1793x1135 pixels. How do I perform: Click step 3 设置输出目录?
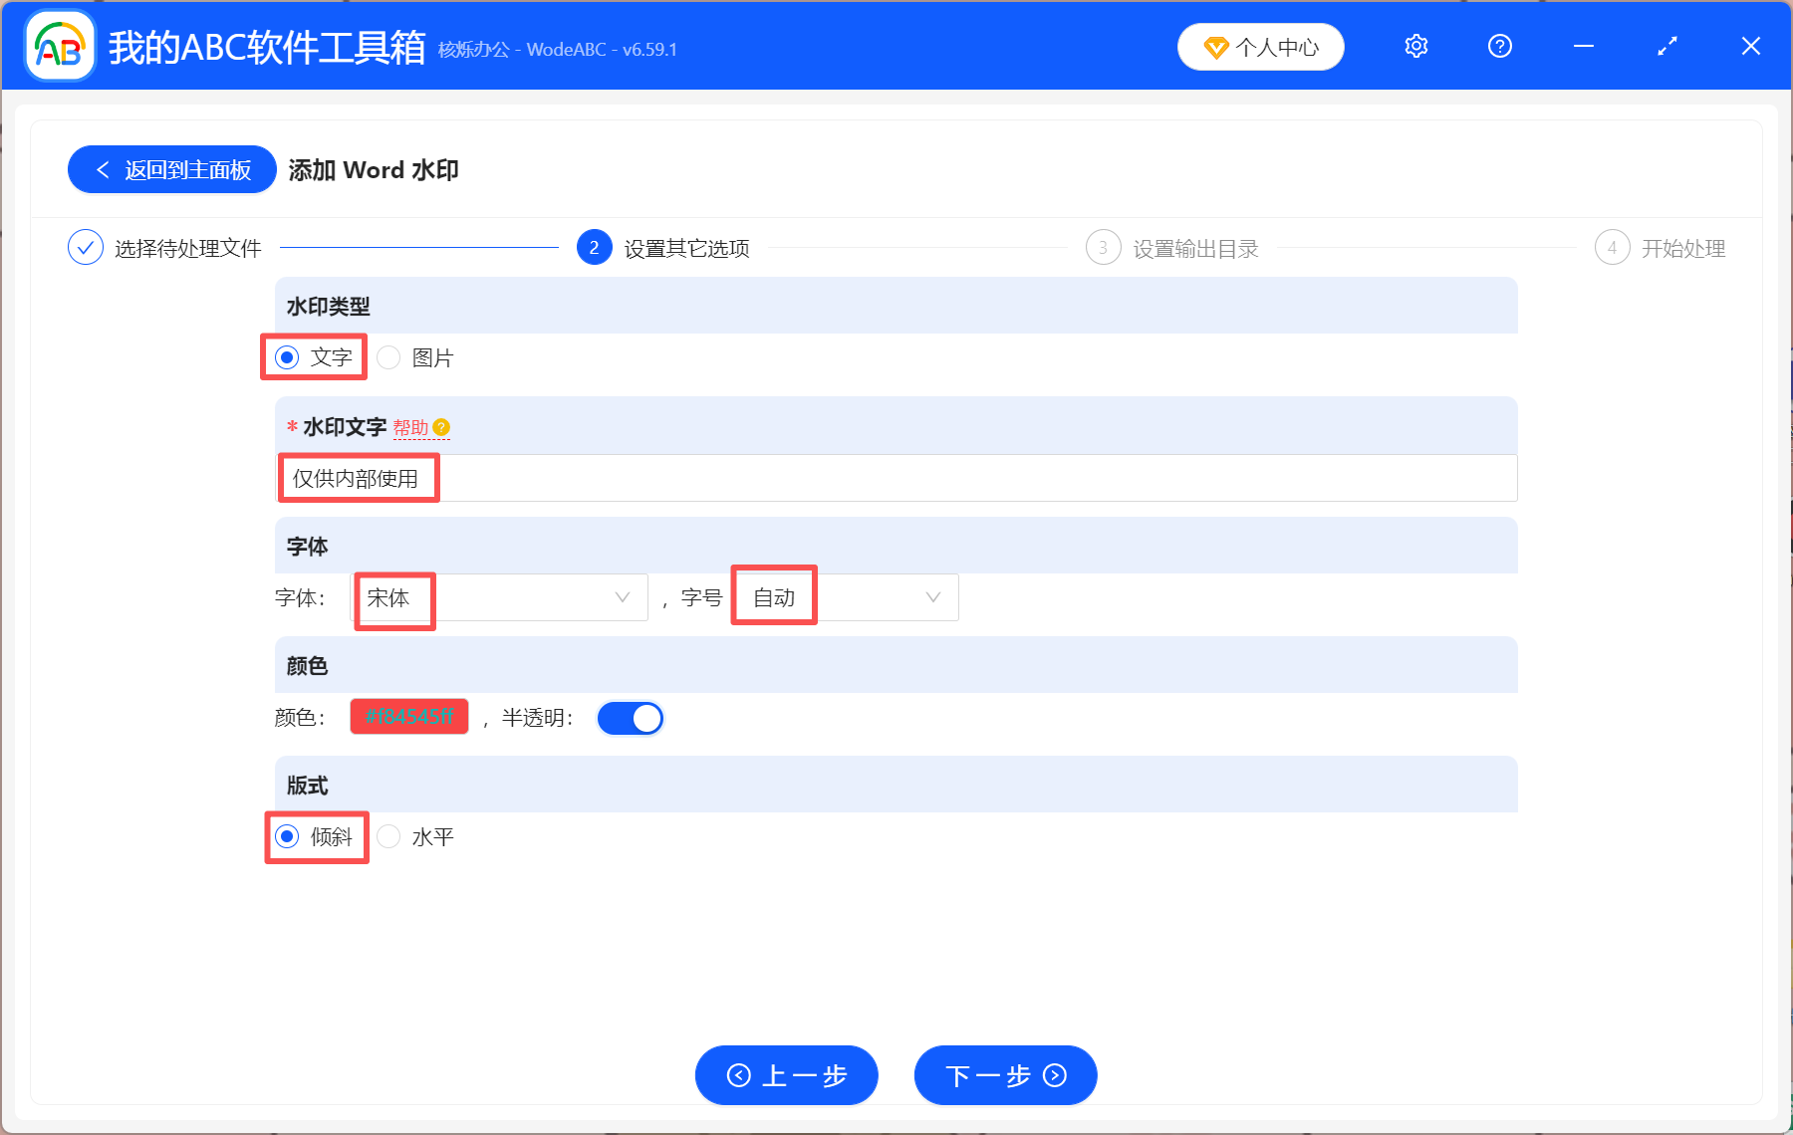pyautogui.click(x=1103, y=247)
